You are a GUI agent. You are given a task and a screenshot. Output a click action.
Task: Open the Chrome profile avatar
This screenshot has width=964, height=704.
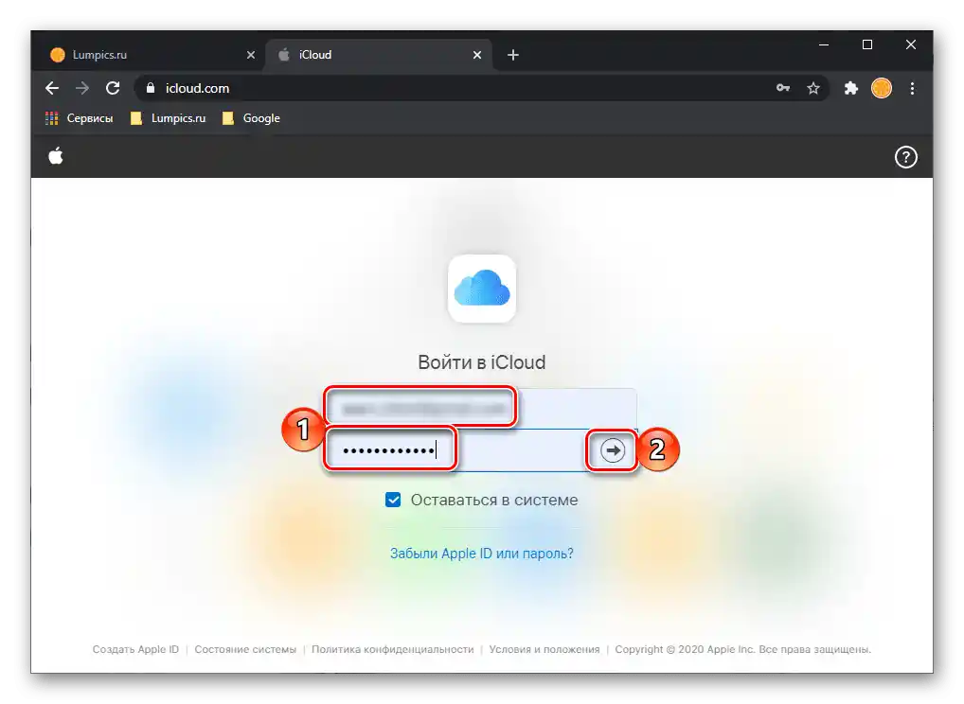(x=882, y=88)
